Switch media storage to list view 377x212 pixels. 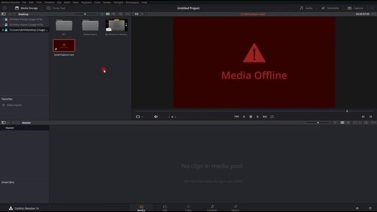pyautogui.click(x=114, y=14)
